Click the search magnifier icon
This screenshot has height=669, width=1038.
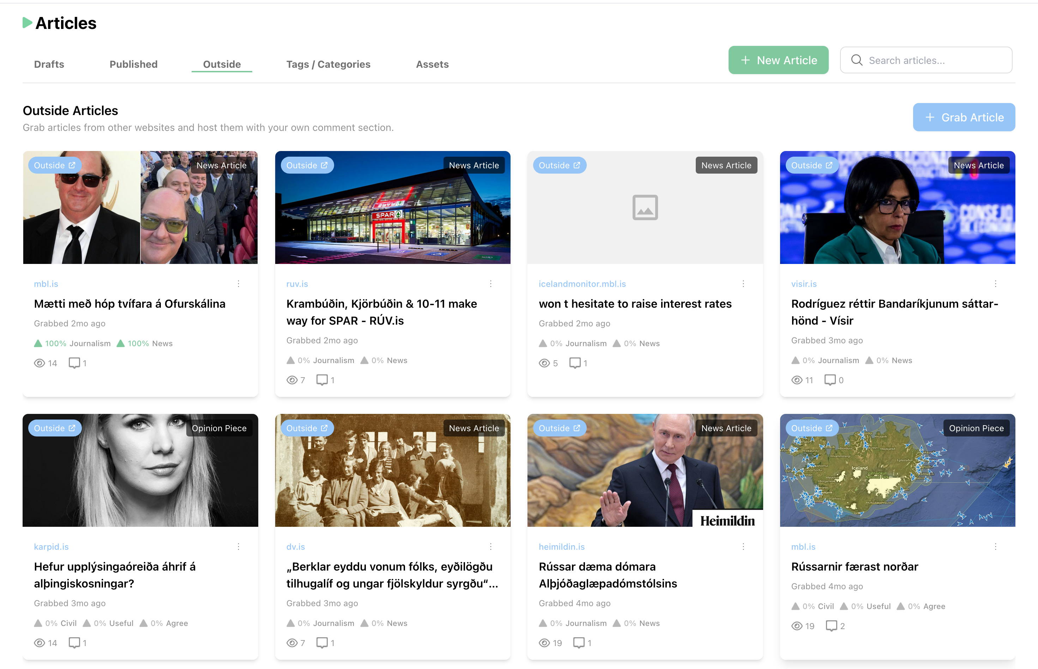pyautogui.click(x=856, y=60)
